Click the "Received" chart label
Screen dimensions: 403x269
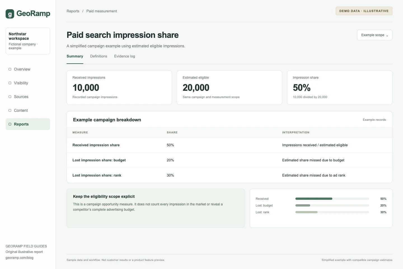262,199
